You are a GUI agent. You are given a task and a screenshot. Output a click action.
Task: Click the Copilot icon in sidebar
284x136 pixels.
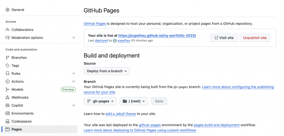(x=7, y=105)
